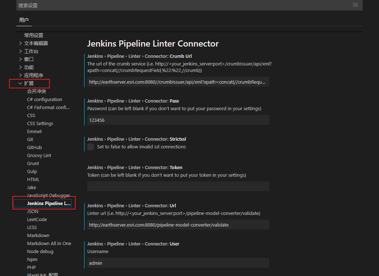Select GitHub in the extensions list
Screen dimensions: 379x276
click(34, 147)
